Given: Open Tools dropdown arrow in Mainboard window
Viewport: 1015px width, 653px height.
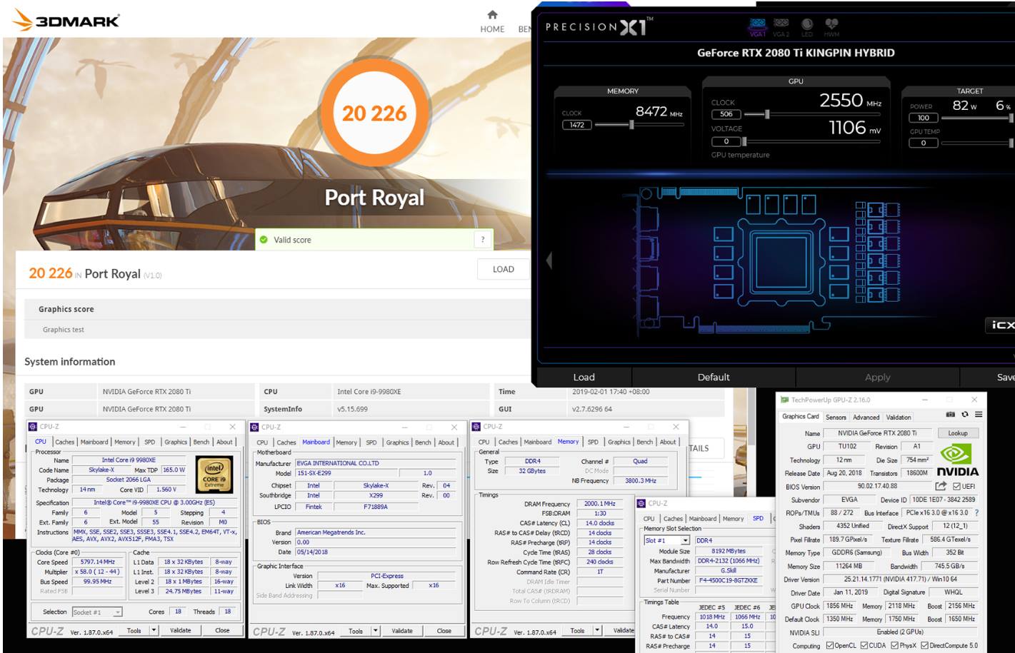Looking at the screenshot, I should click(376, 631).
